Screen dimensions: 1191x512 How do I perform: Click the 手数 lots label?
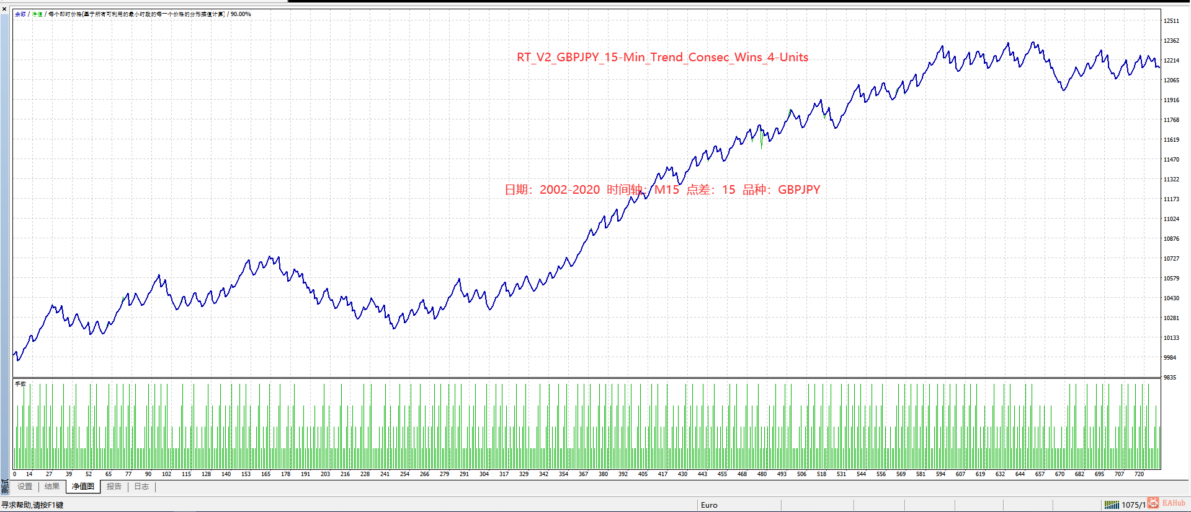20,384
